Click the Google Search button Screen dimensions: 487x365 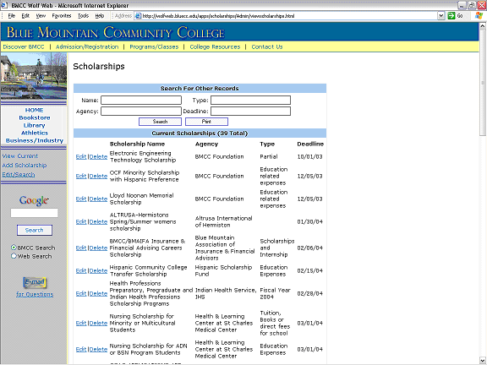tap(35, 230)
